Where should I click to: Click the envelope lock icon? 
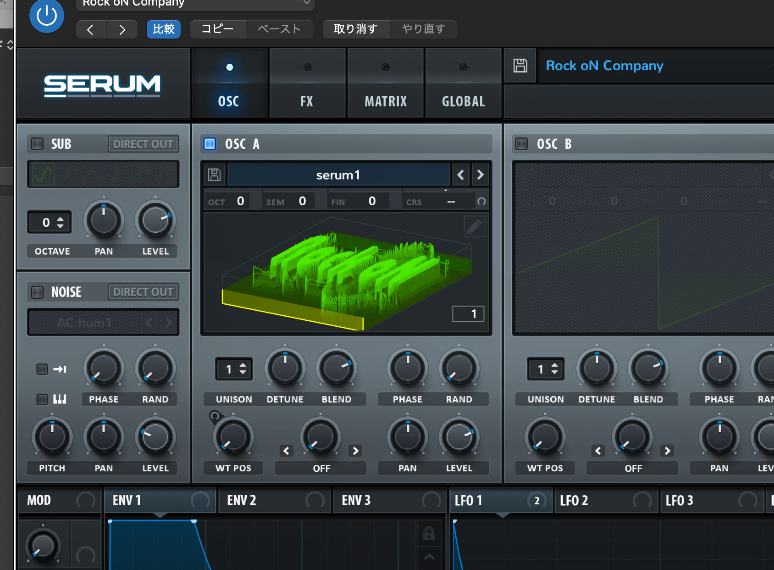coord(429,533)
